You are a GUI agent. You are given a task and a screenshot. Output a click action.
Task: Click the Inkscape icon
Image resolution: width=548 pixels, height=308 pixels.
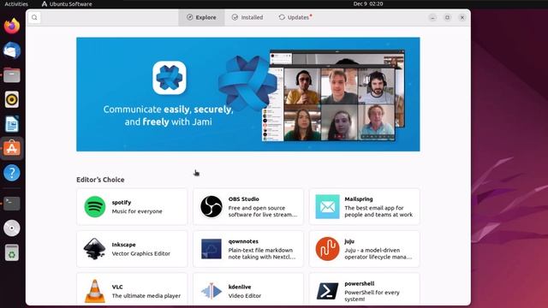(95, 249)
